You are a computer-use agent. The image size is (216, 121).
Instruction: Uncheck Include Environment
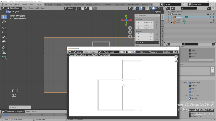189,83
